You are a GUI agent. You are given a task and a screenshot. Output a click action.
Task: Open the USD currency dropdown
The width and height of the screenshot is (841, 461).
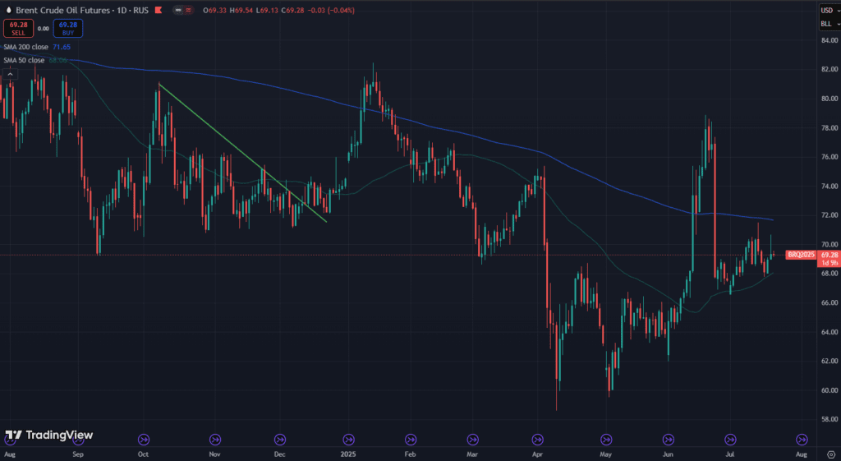830,10
